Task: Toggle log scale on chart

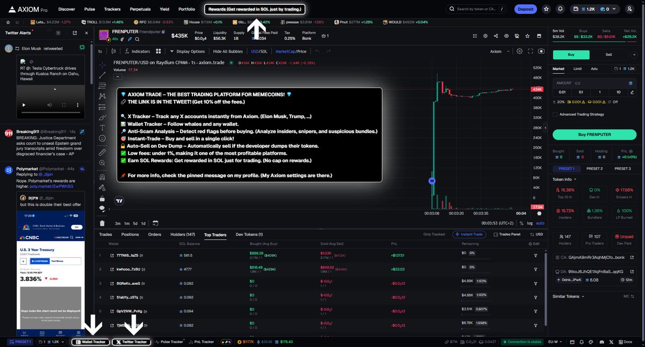Action: [x=531, y=223]
